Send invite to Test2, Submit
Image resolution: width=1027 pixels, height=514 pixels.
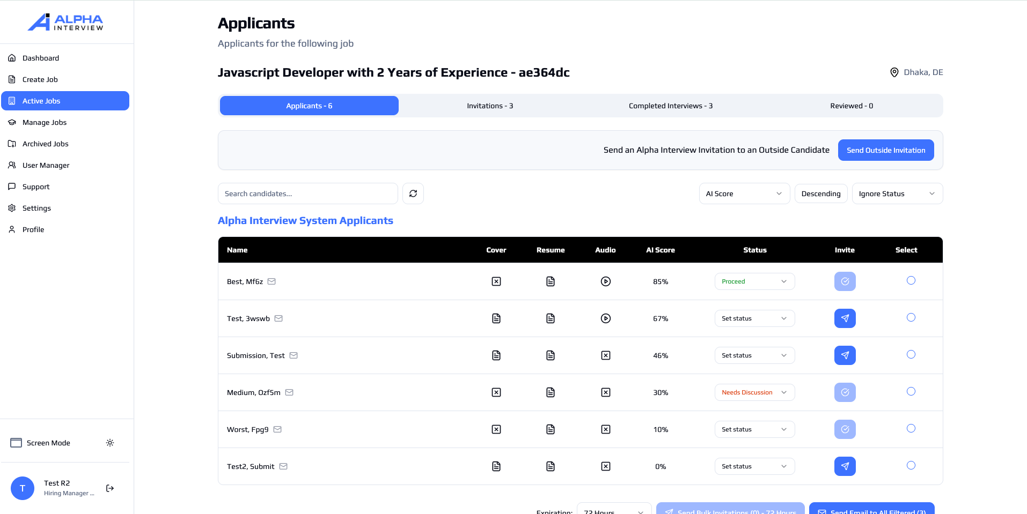pyautogui.click(x=845, y=466)
